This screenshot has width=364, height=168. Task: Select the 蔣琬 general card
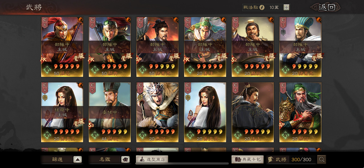[110, 112]
